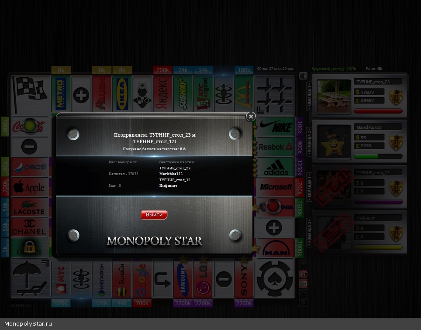Select the Мегафон board cell
This screenshot has height=330, width=421.
point(101,279)
